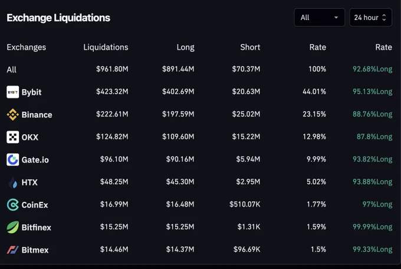This screenshot has width=401, height=269.
Task: Open the Bybit exchange name link
Action: (31, 92)
